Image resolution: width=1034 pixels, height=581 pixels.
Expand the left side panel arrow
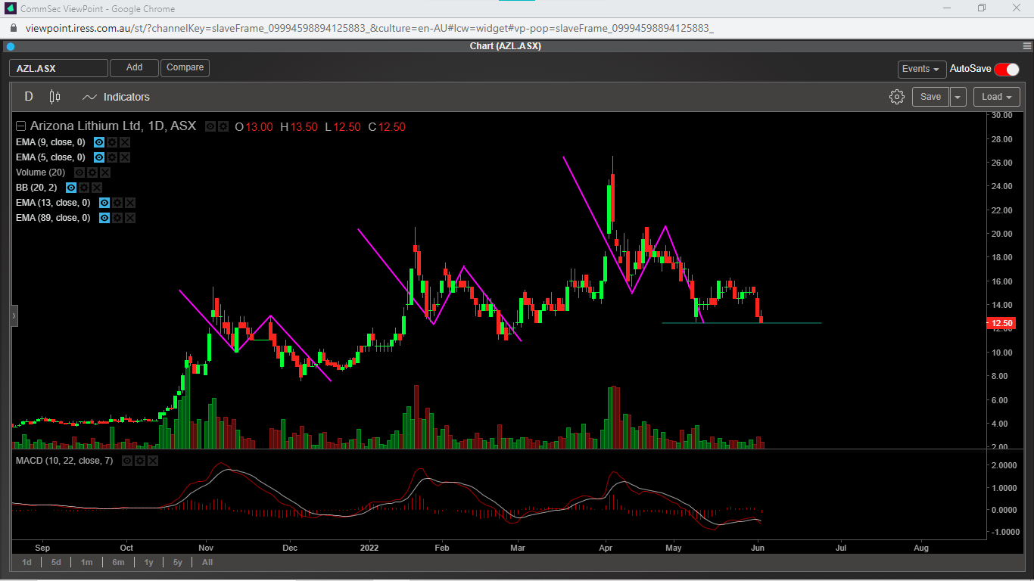point(13,315)
